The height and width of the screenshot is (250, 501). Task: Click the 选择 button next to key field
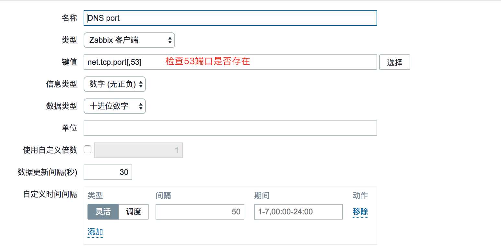click(394, 62)
